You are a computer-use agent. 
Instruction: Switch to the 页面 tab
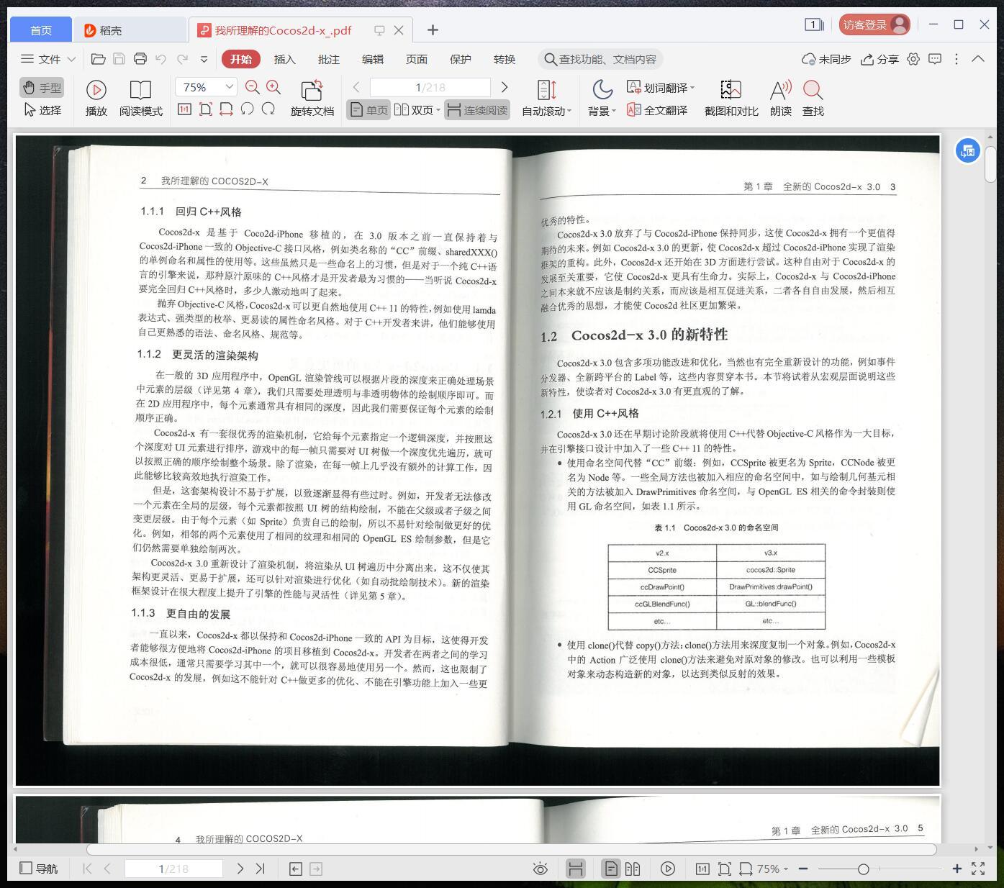pos(416,59)
